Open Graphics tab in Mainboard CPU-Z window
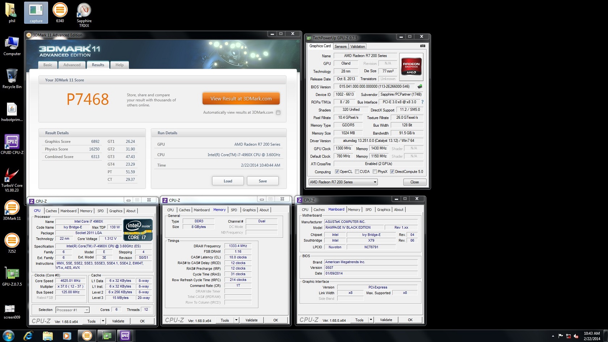Screen dimensions: 608x342 pos(384,210)
